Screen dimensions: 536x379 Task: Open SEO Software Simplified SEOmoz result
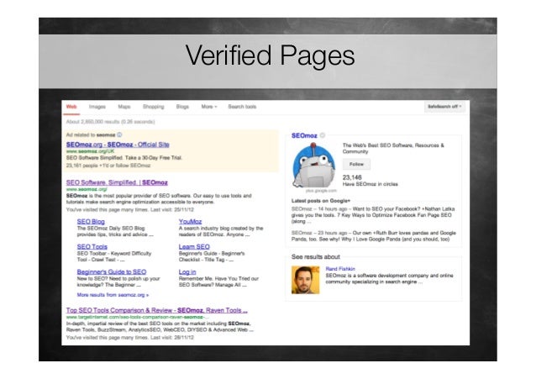pyautogui.click(x=117, y=182)
